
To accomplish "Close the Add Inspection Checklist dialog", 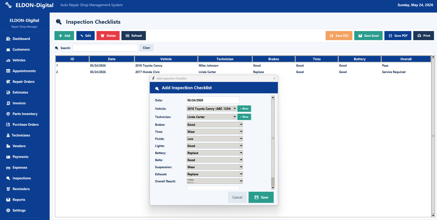I will [274, 78].
